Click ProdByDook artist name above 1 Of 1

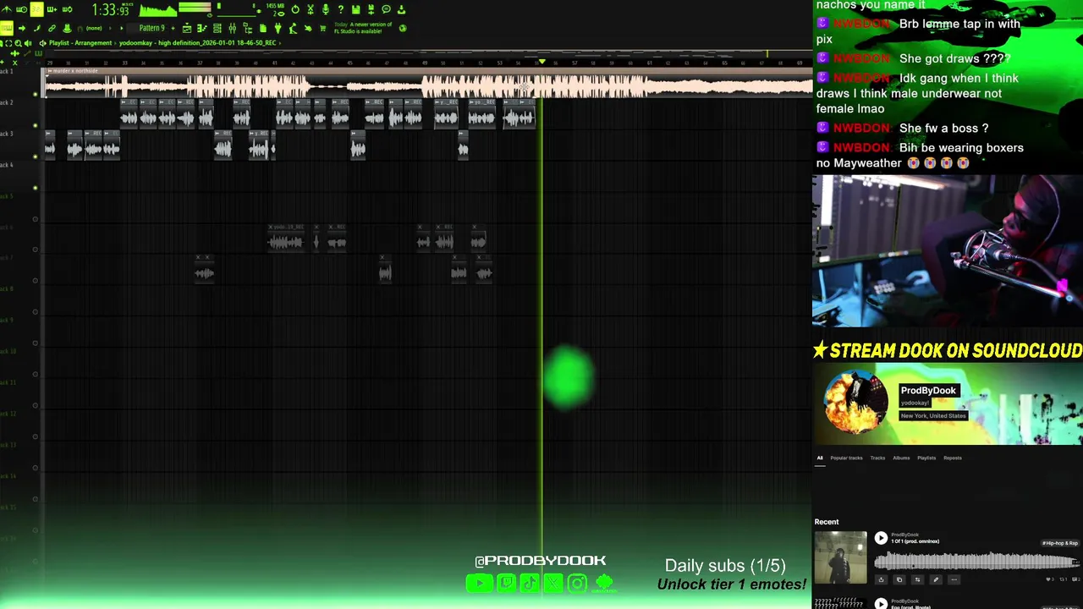click(x=904, y=535)
